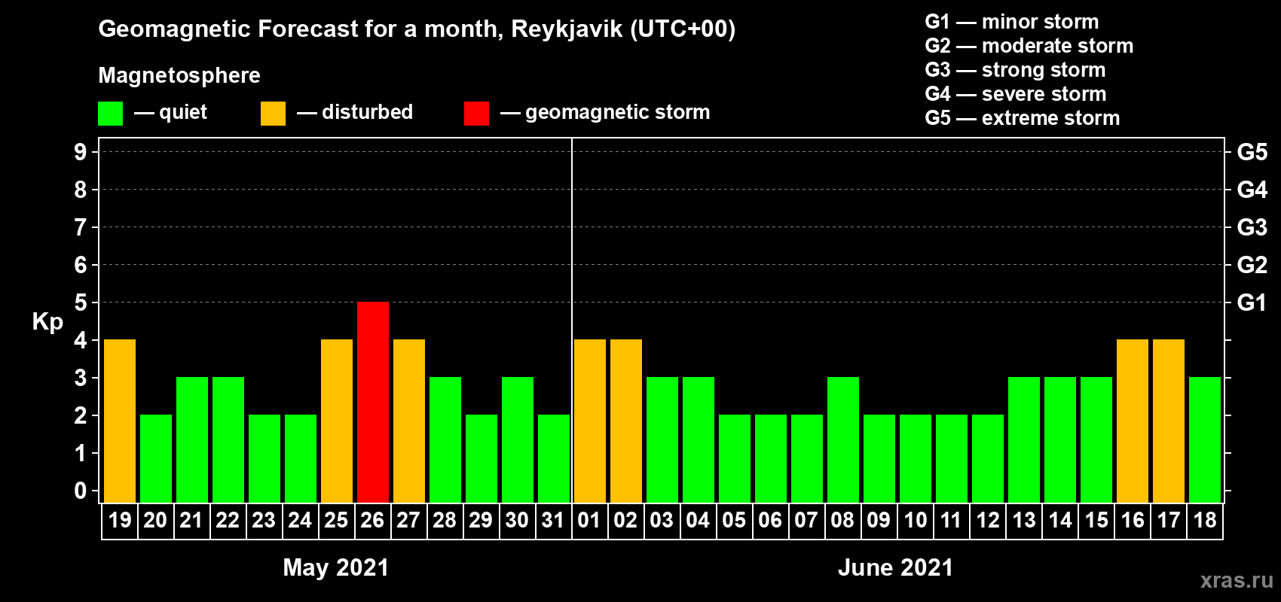This screenshot has width=1281, height=602.
Task: Select the orange bar above June 16
Action: 1133,421
